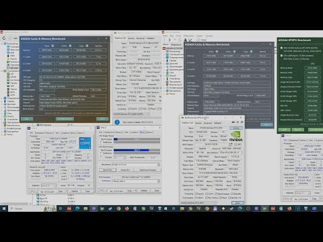Open floppy disk icon on taskbar
The width and height of the screenshot is (323, 242).
tap(215, 208)
